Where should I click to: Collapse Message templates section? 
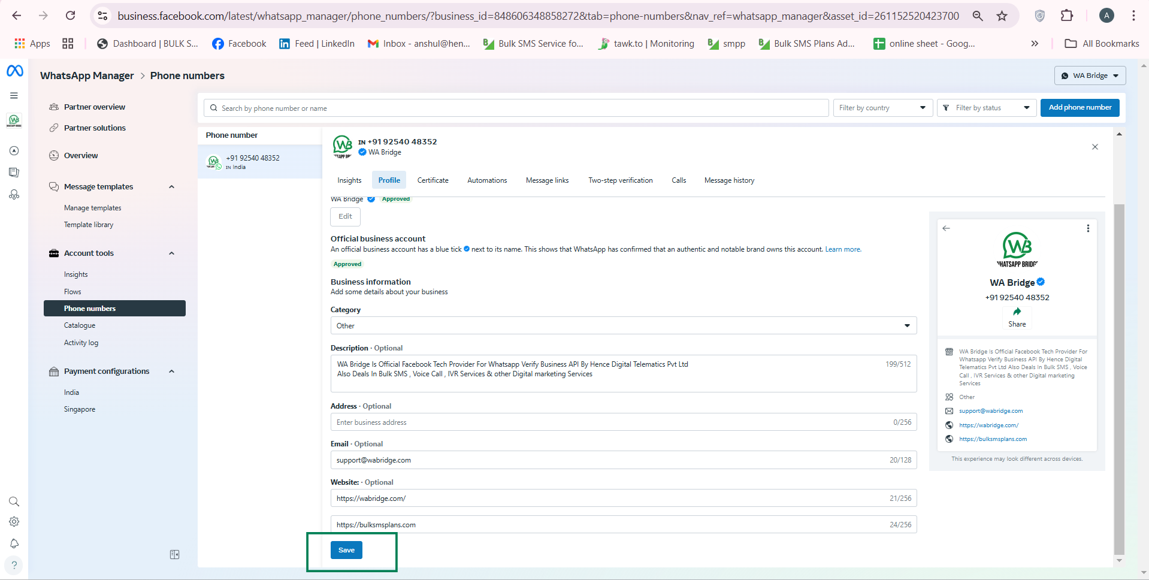(x=171, y=187)
